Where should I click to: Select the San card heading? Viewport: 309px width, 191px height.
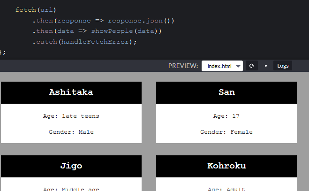point(226,92)
